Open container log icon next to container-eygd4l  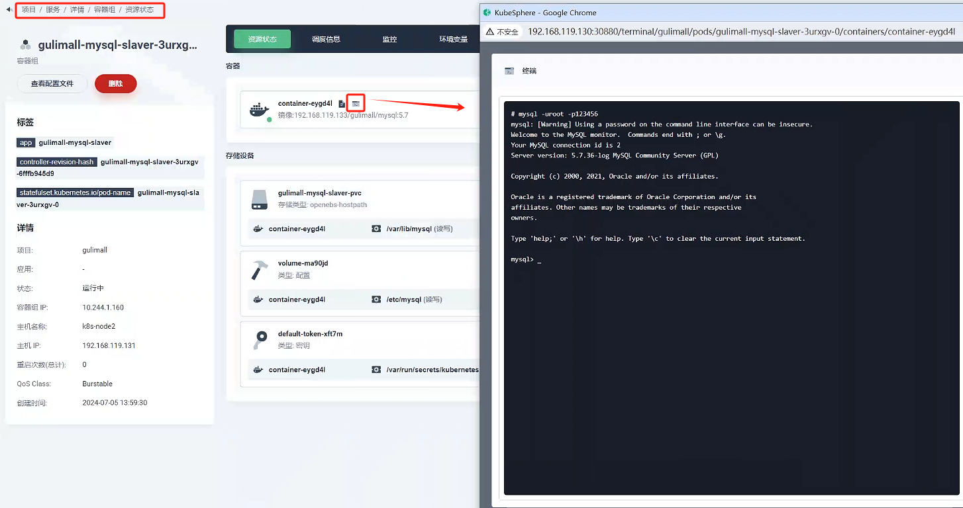click(342, 104)
